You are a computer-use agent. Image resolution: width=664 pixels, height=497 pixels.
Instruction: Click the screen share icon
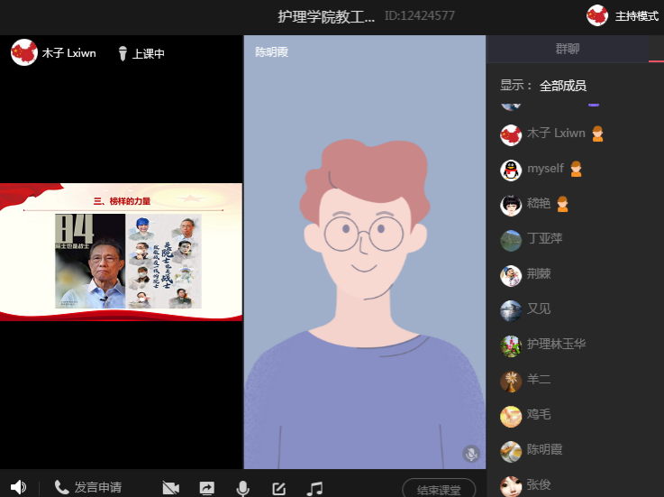[x=206, y=488]
